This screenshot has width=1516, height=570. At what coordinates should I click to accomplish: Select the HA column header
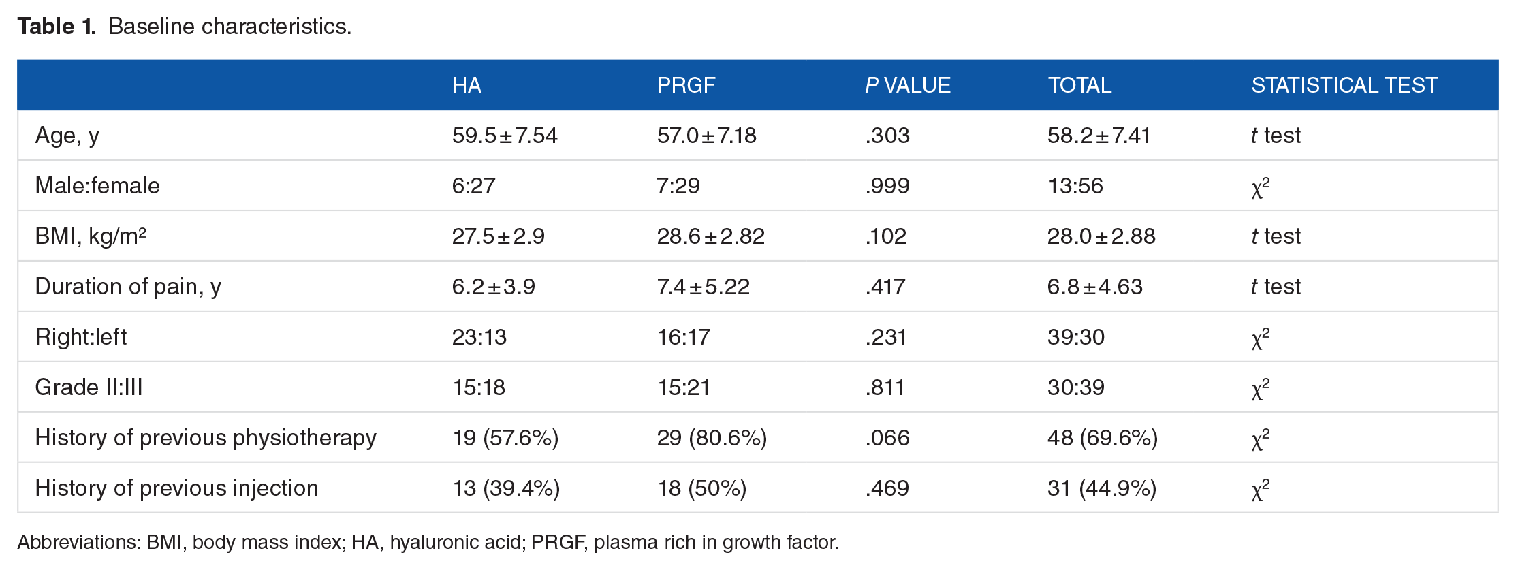pos(467,85)
